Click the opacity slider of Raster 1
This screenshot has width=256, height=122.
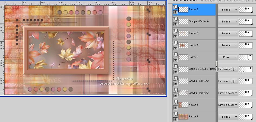246,117
